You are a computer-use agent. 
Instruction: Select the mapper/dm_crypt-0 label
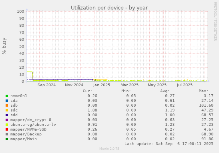coord(31,120)
